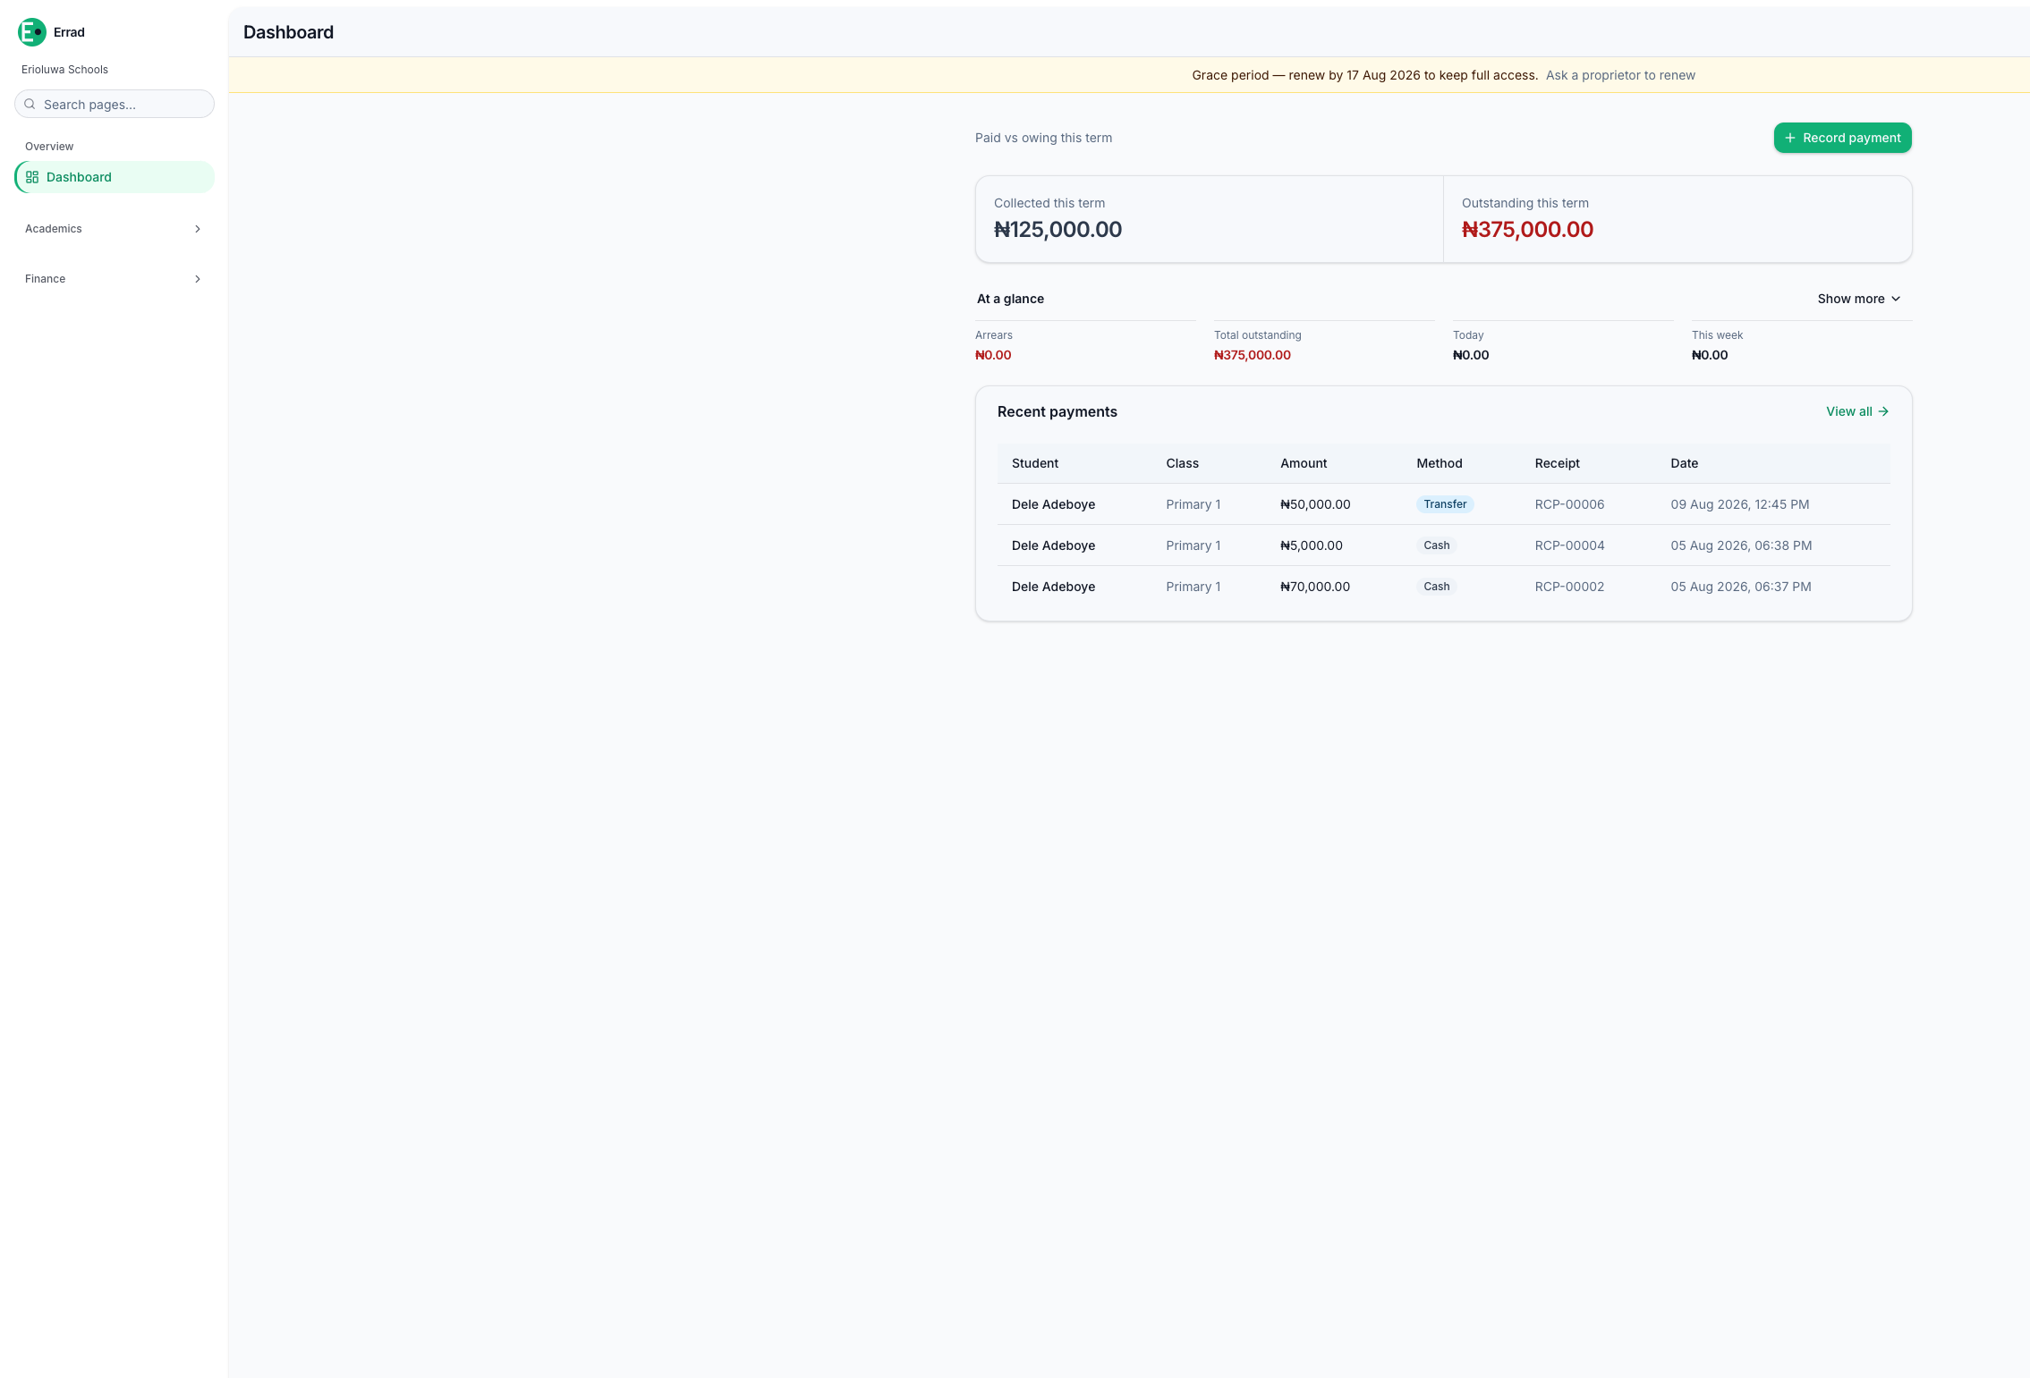This screenshot has height=1378, width=2030.
Task: Click Dele Adeboye in the ₦5,000.00 row
Action: point(1053,545)
